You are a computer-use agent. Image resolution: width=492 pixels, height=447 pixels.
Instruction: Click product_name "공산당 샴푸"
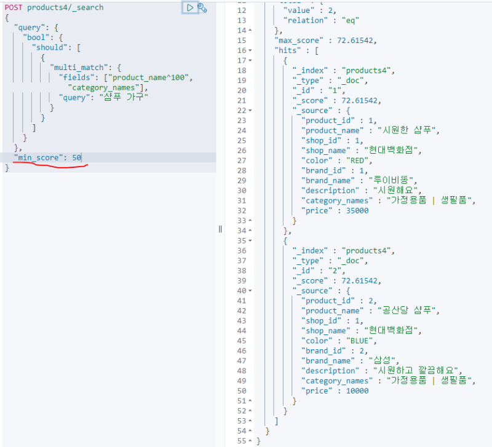[x=407, y=311]
